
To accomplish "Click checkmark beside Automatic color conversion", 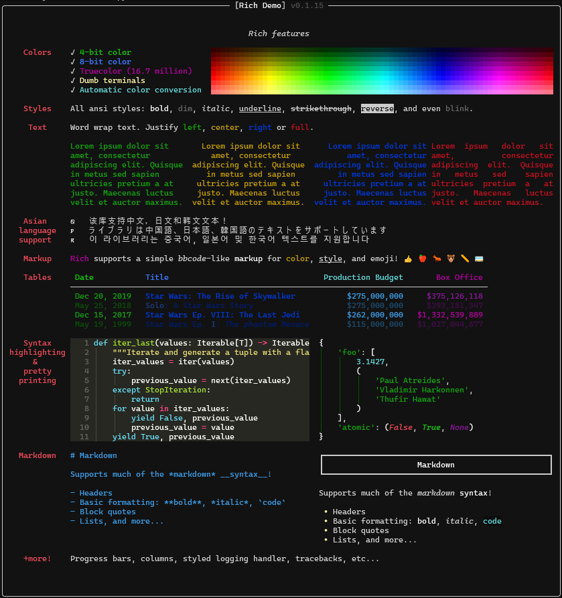I will pyautogui.click(x=73, y=90).
